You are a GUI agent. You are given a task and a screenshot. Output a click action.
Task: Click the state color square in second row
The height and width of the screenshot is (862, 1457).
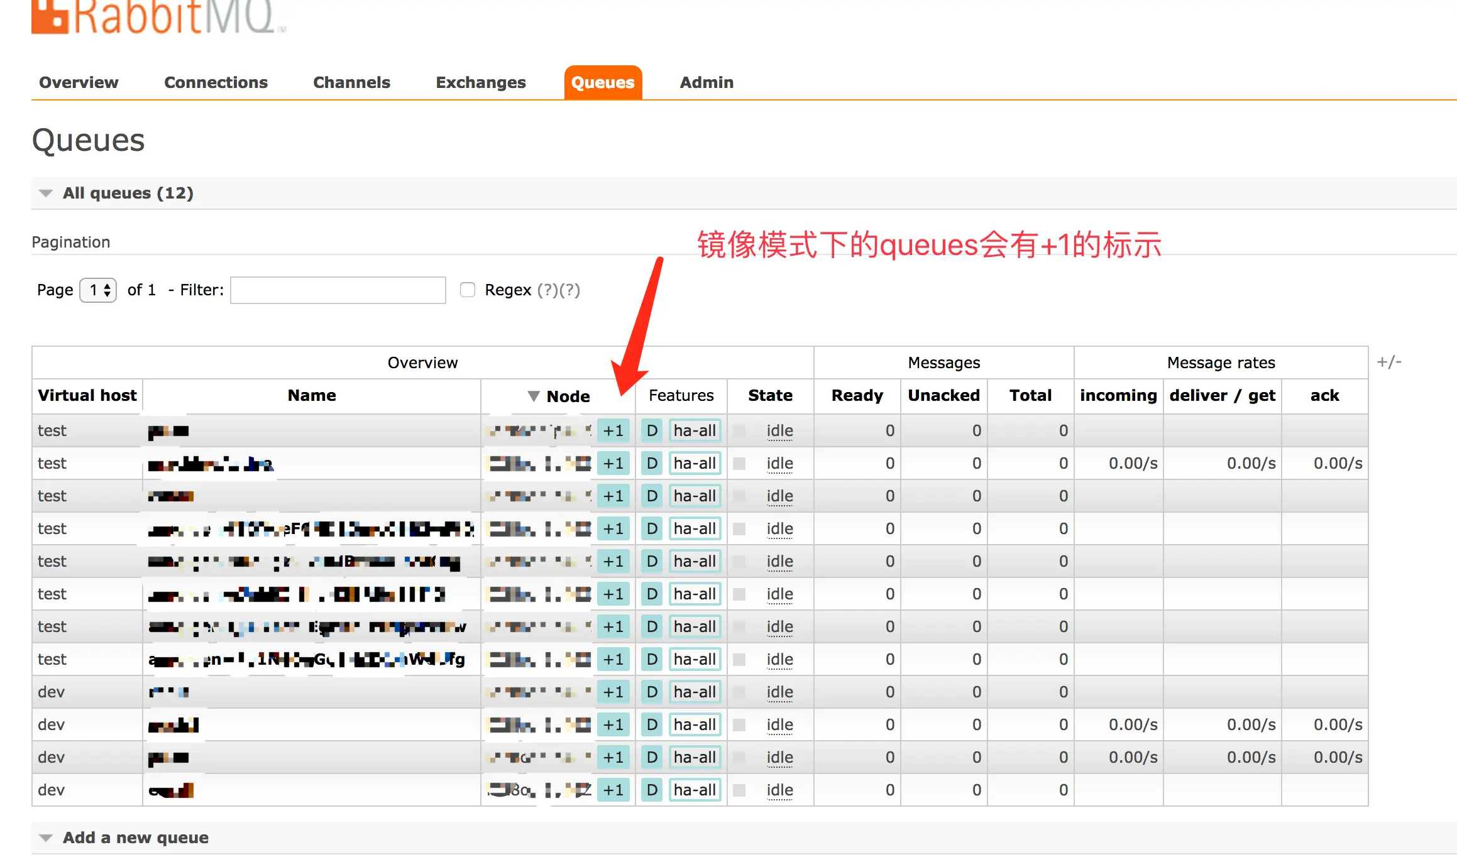coord(739,464)
